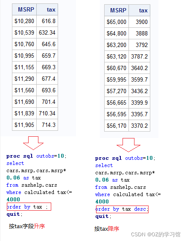Click the tax header in the left table
Screen dimensions: 187x241
pyautogui.click(x=47, y=9)
